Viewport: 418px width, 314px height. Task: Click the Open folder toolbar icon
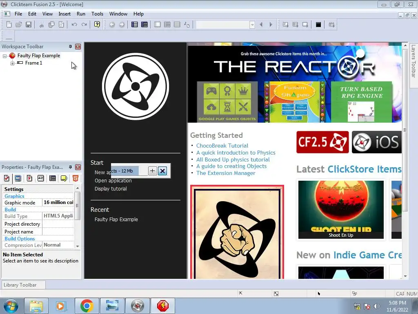point(19,25)
